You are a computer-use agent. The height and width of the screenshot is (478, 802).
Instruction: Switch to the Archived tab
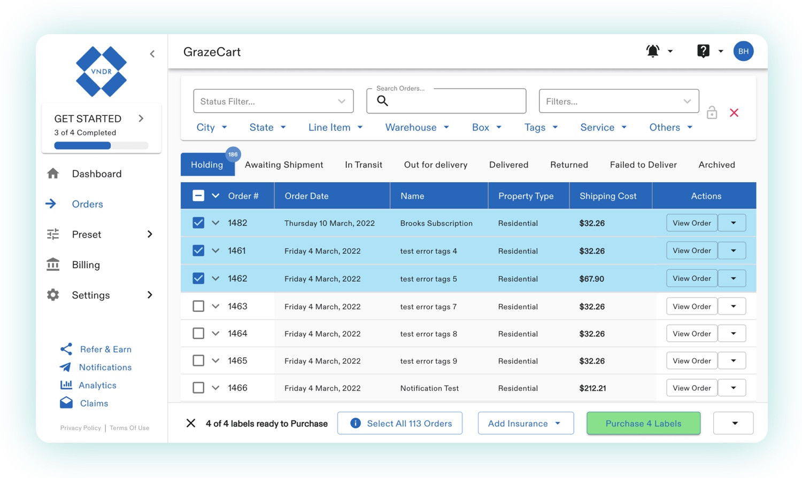(x=716, y=164)
